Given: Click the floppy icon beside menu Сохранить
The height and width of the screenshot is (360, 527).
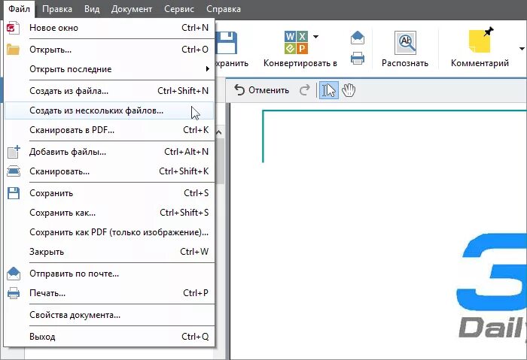Looking at the screenshot, I should click(14, 193).
